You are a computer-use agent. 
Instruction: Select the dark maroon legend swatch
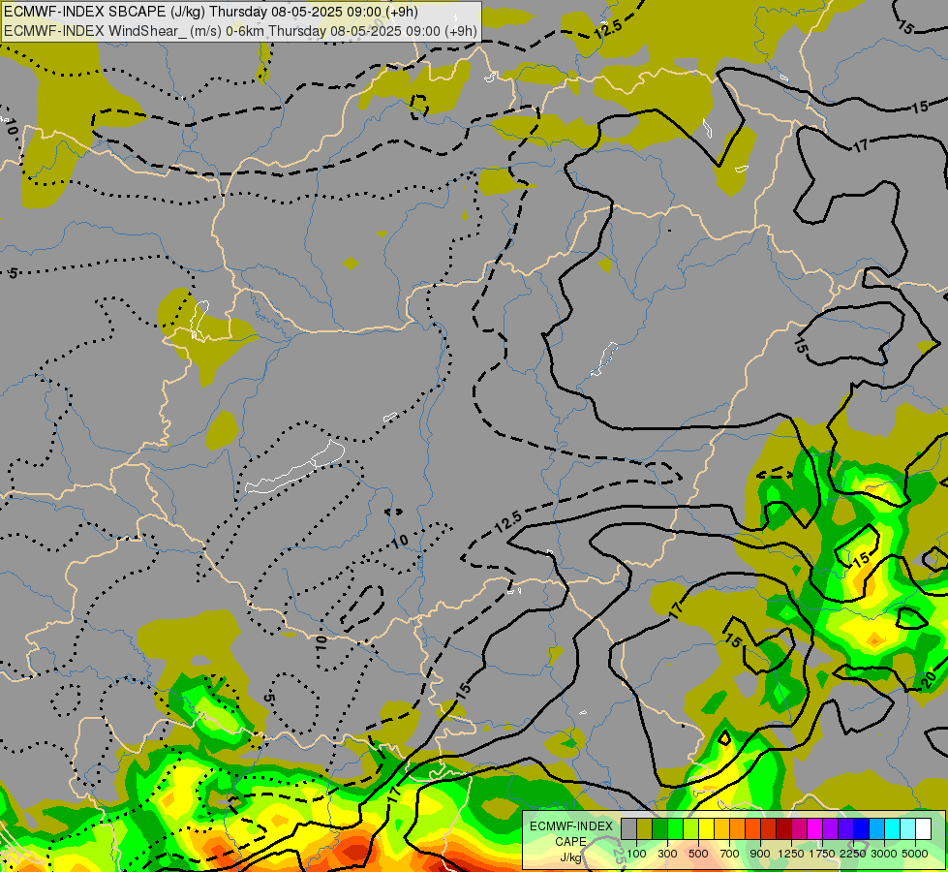[783, 829]
